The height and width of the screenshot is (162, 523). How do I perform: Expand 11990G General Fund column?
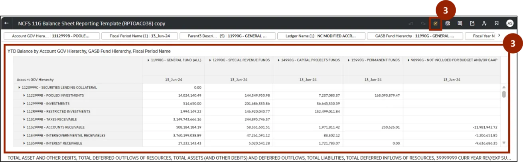[x=148, y=60]
